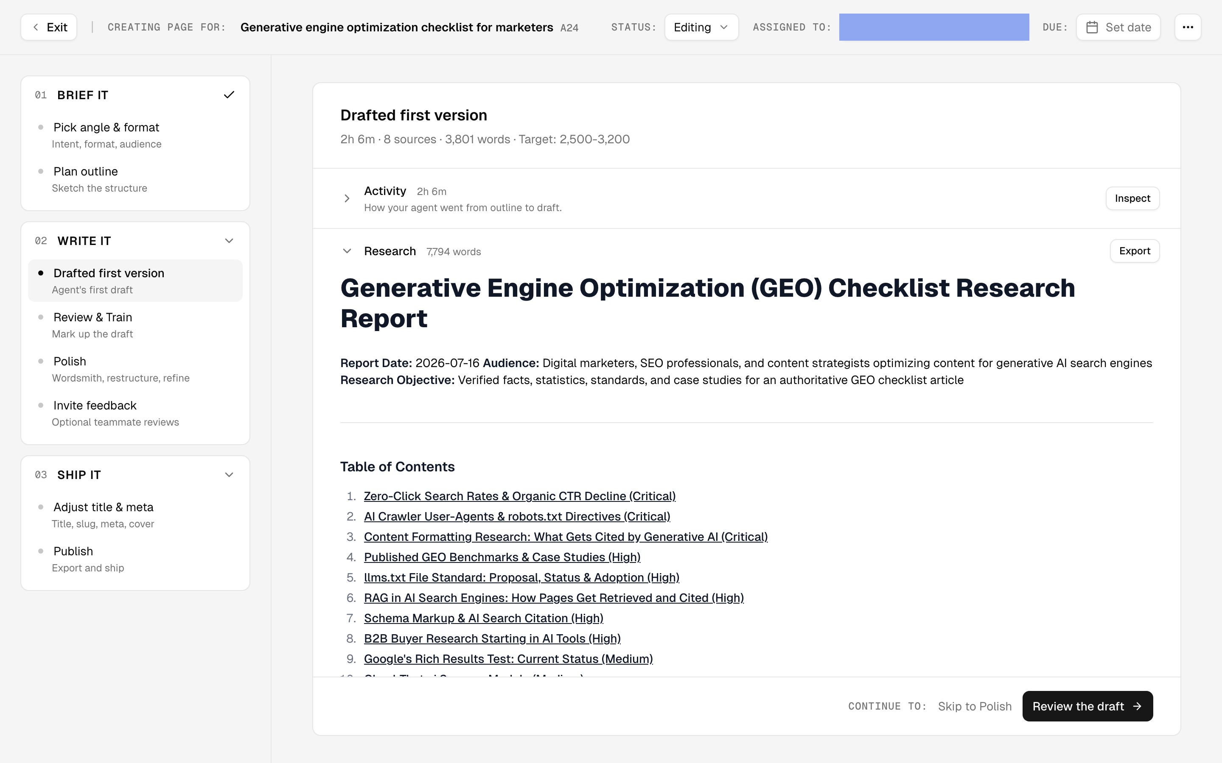The height and width of the screenshot is (763, 1222).
Task: Click the Review the draft button
Action: (x=1087, y=707)
